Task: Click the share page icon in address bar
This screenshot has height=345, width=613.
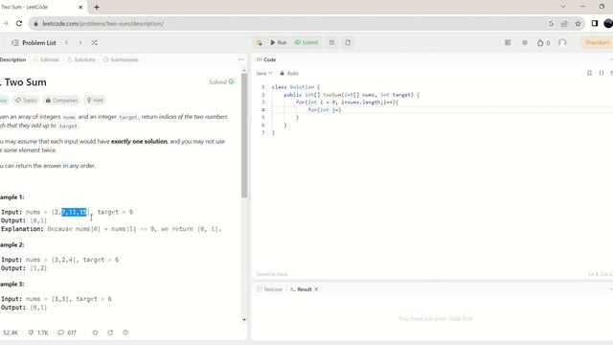Action: [x=564, y=23]
